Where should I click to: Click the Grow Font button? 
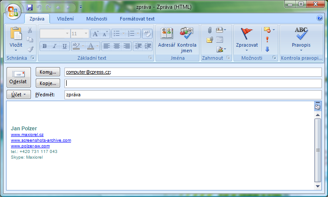pos(95,34)
